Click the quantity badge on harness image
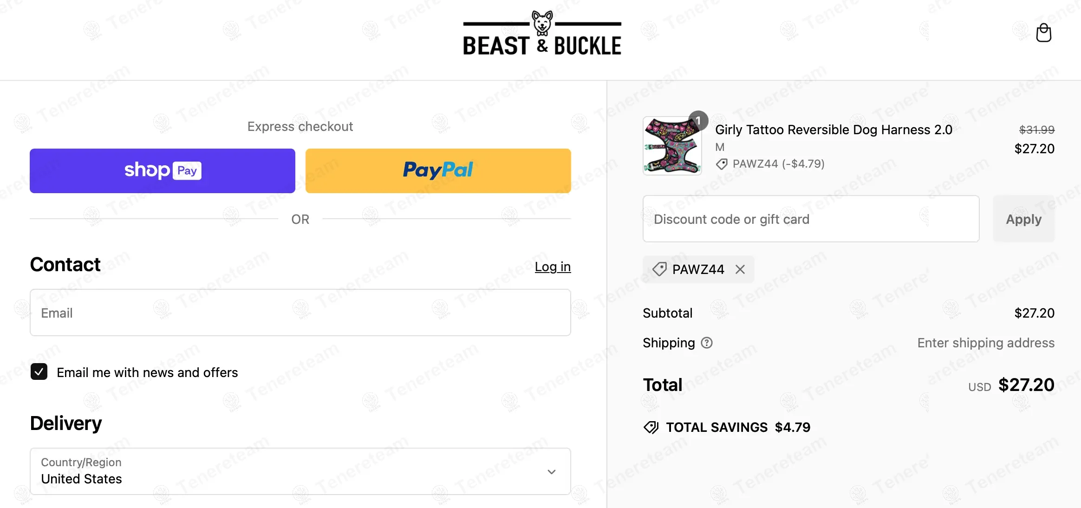1081x508 pixels. (698, 121)
